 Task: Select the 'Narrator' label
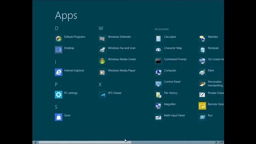213,37
